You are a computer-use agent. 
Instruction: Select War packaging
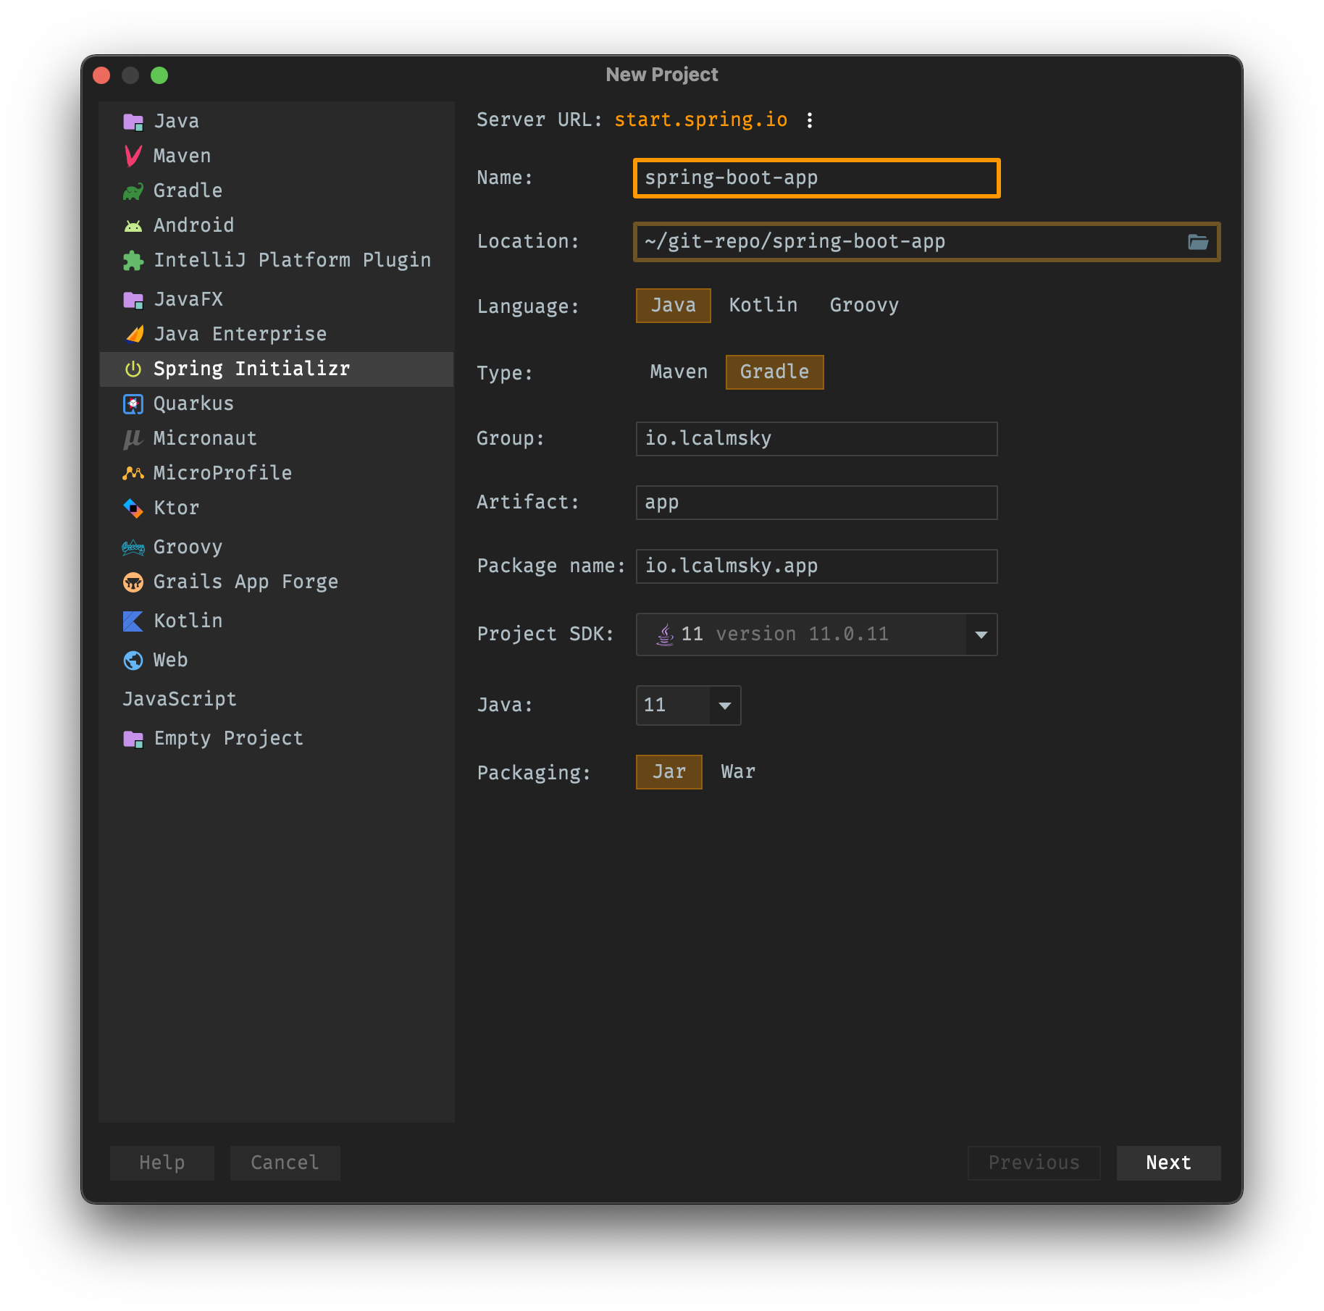[x=738, y=772]
